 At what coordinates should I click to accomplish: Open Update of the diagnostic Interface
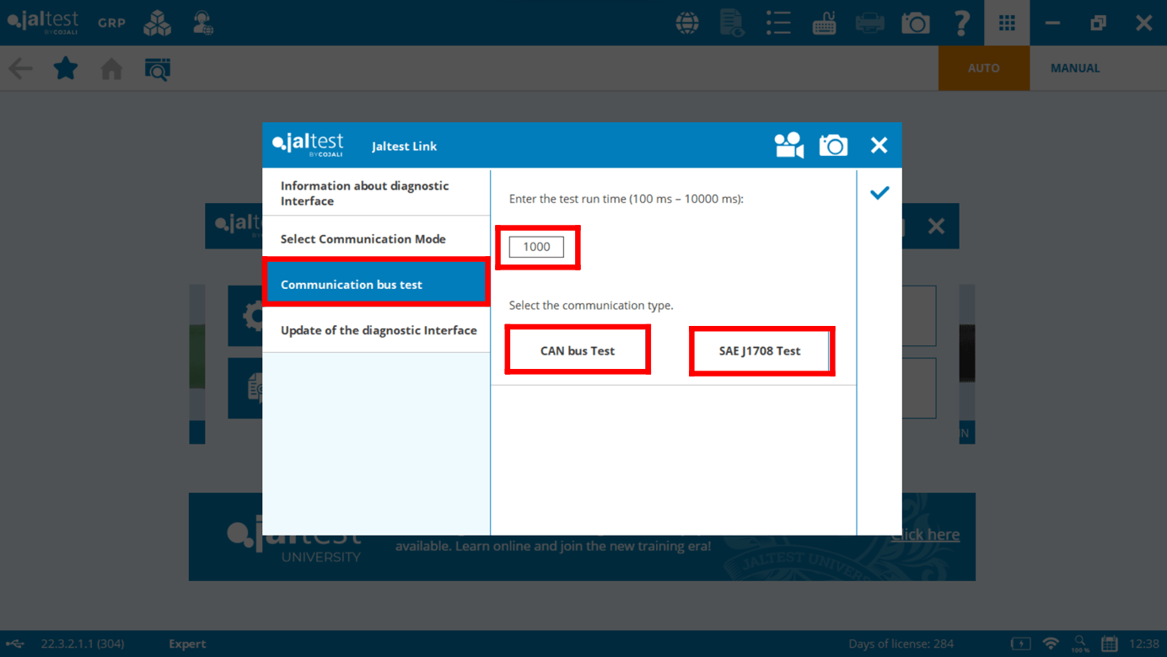[376, 330]
